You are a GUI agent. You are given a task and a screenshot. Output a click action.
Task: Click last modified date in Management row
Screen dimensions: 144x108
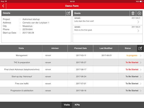point(107,55)
